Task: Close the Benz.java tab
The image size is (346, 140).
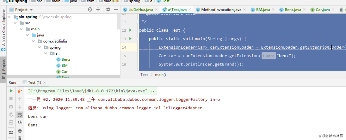Action: click(305, 10)
